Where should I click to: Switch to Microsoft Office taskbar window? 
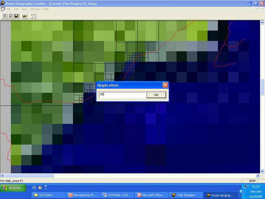point(151,195)
